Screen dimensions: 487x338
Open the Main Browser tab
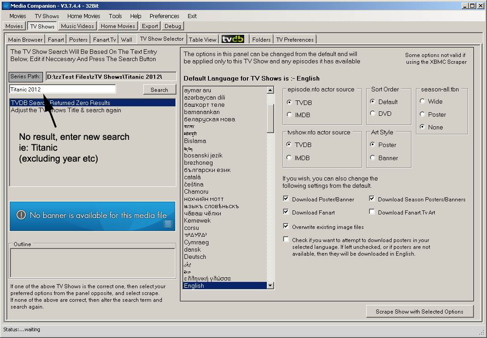(25, 39)
